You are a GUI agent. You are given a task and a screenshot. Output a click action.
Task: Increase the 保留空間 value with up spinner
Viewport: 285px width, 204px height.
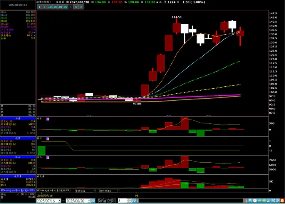tap(129, 200)
